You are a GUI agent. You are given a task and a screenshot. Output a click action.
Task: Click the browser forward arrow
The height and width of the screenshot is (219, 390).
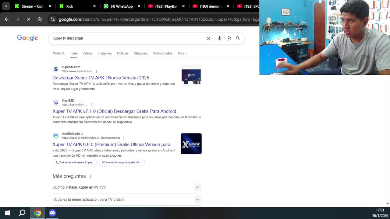(18, 19)
